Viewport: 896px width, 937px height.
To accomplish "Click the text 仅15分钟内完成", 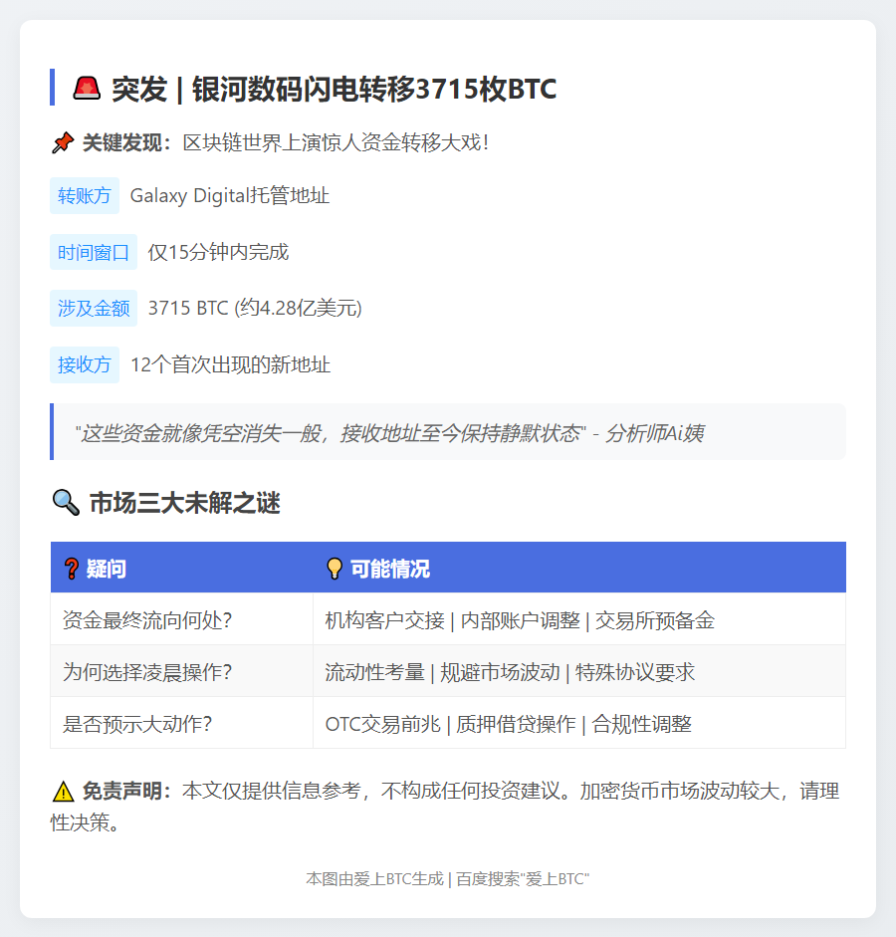I will click(219, 252).
